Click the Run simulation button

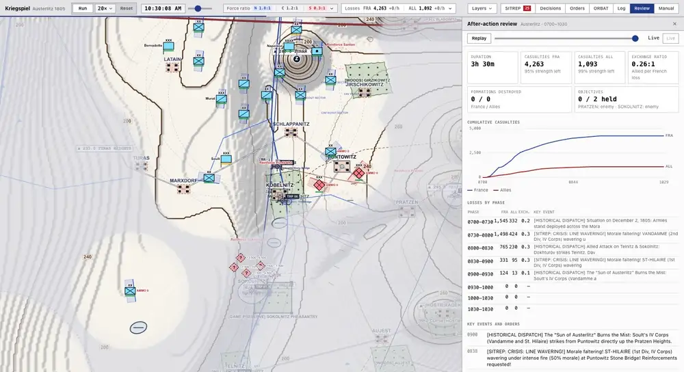(x=83, y=8)
